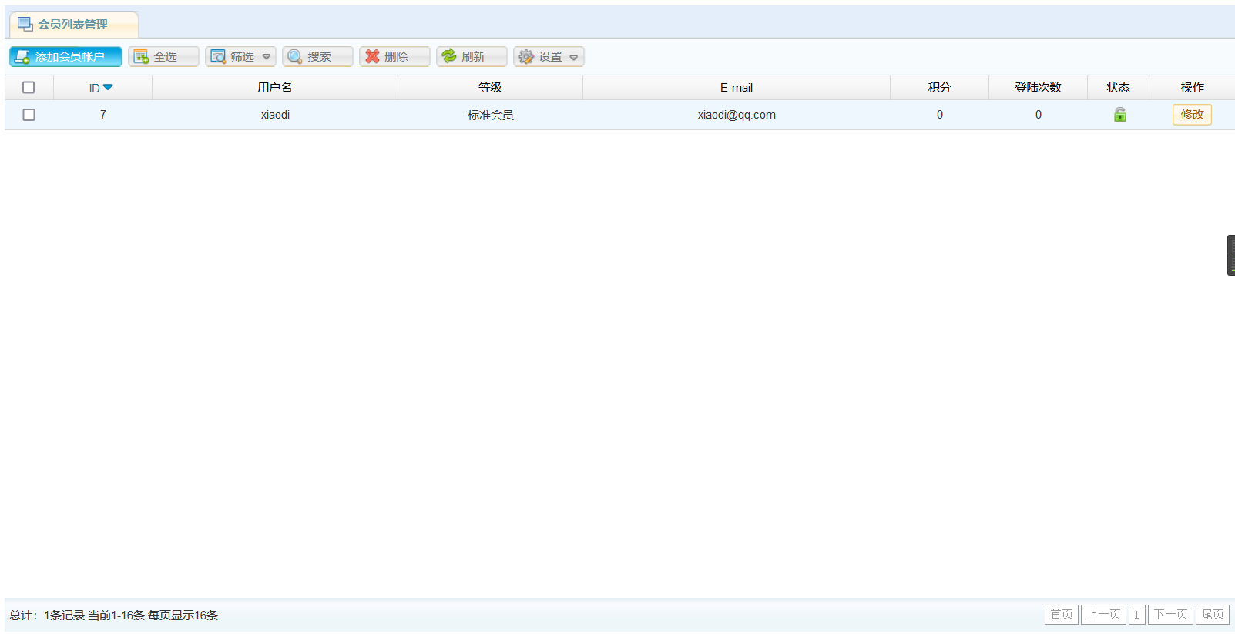Image resolution: width=1235 pixels, height=634 pixels.
Task: Open the 设置 settings dropdown
Action: pyautogui.click(x=549, y=57)
